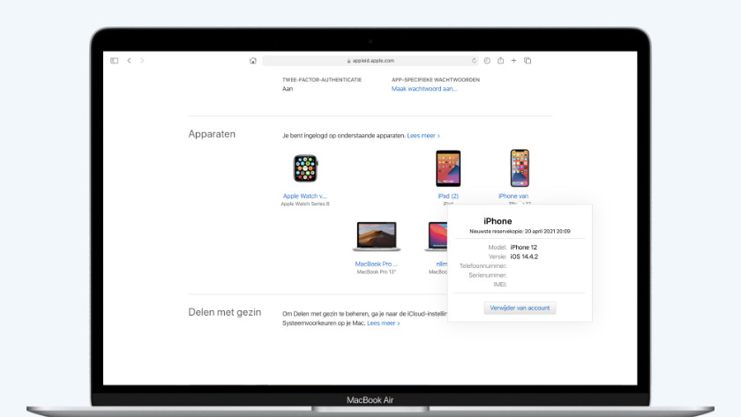Click the Aan two-factor status text
741x417 pixels.
(x=288, y=89)
